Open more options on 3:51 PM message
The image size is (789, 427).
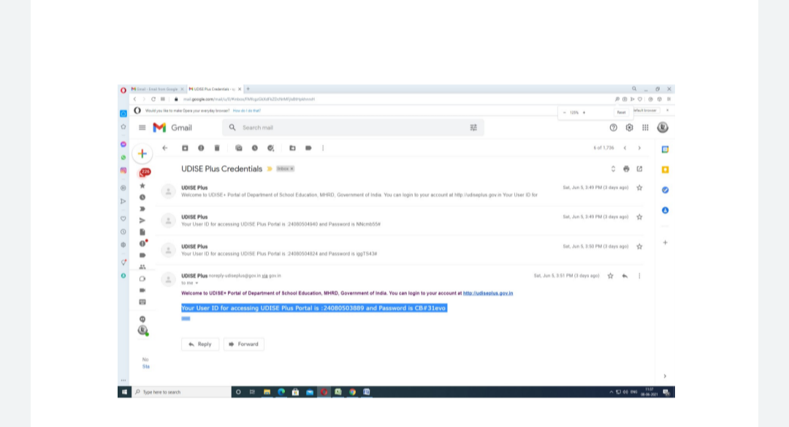(639, 276)
